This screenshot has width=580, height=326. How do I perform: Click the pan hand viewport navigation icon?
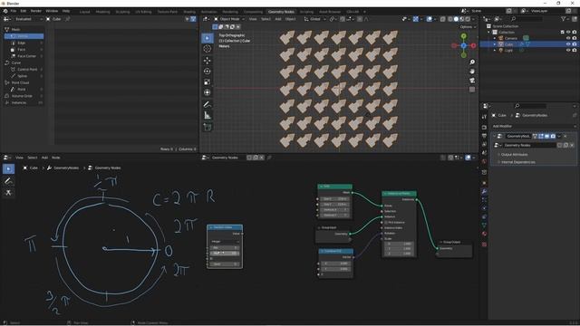pos(472,72)
